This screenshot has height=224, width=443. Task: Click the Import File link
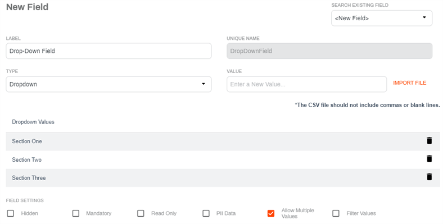(410, 83)
